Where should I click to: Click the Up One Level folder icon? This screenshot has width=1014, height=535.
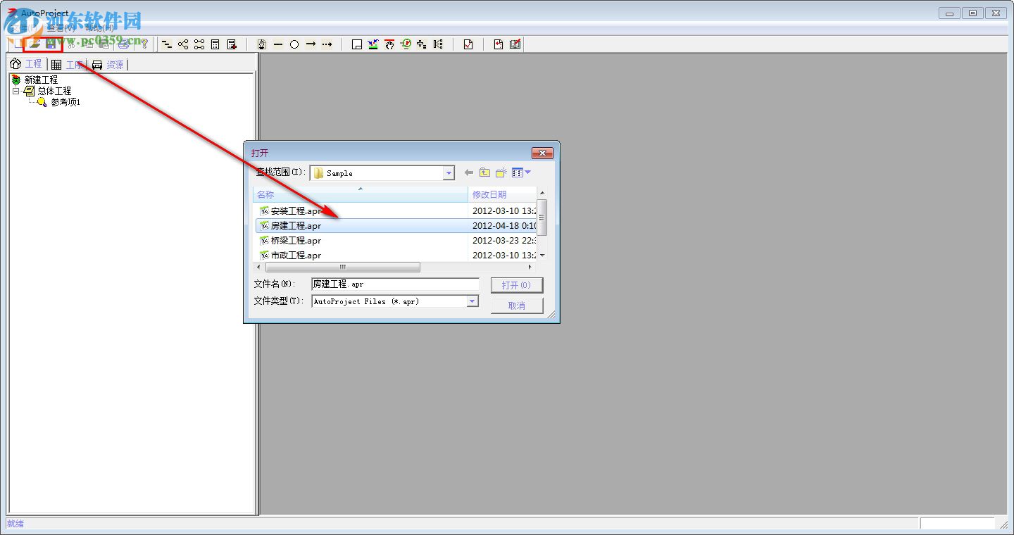coord(484,172)
